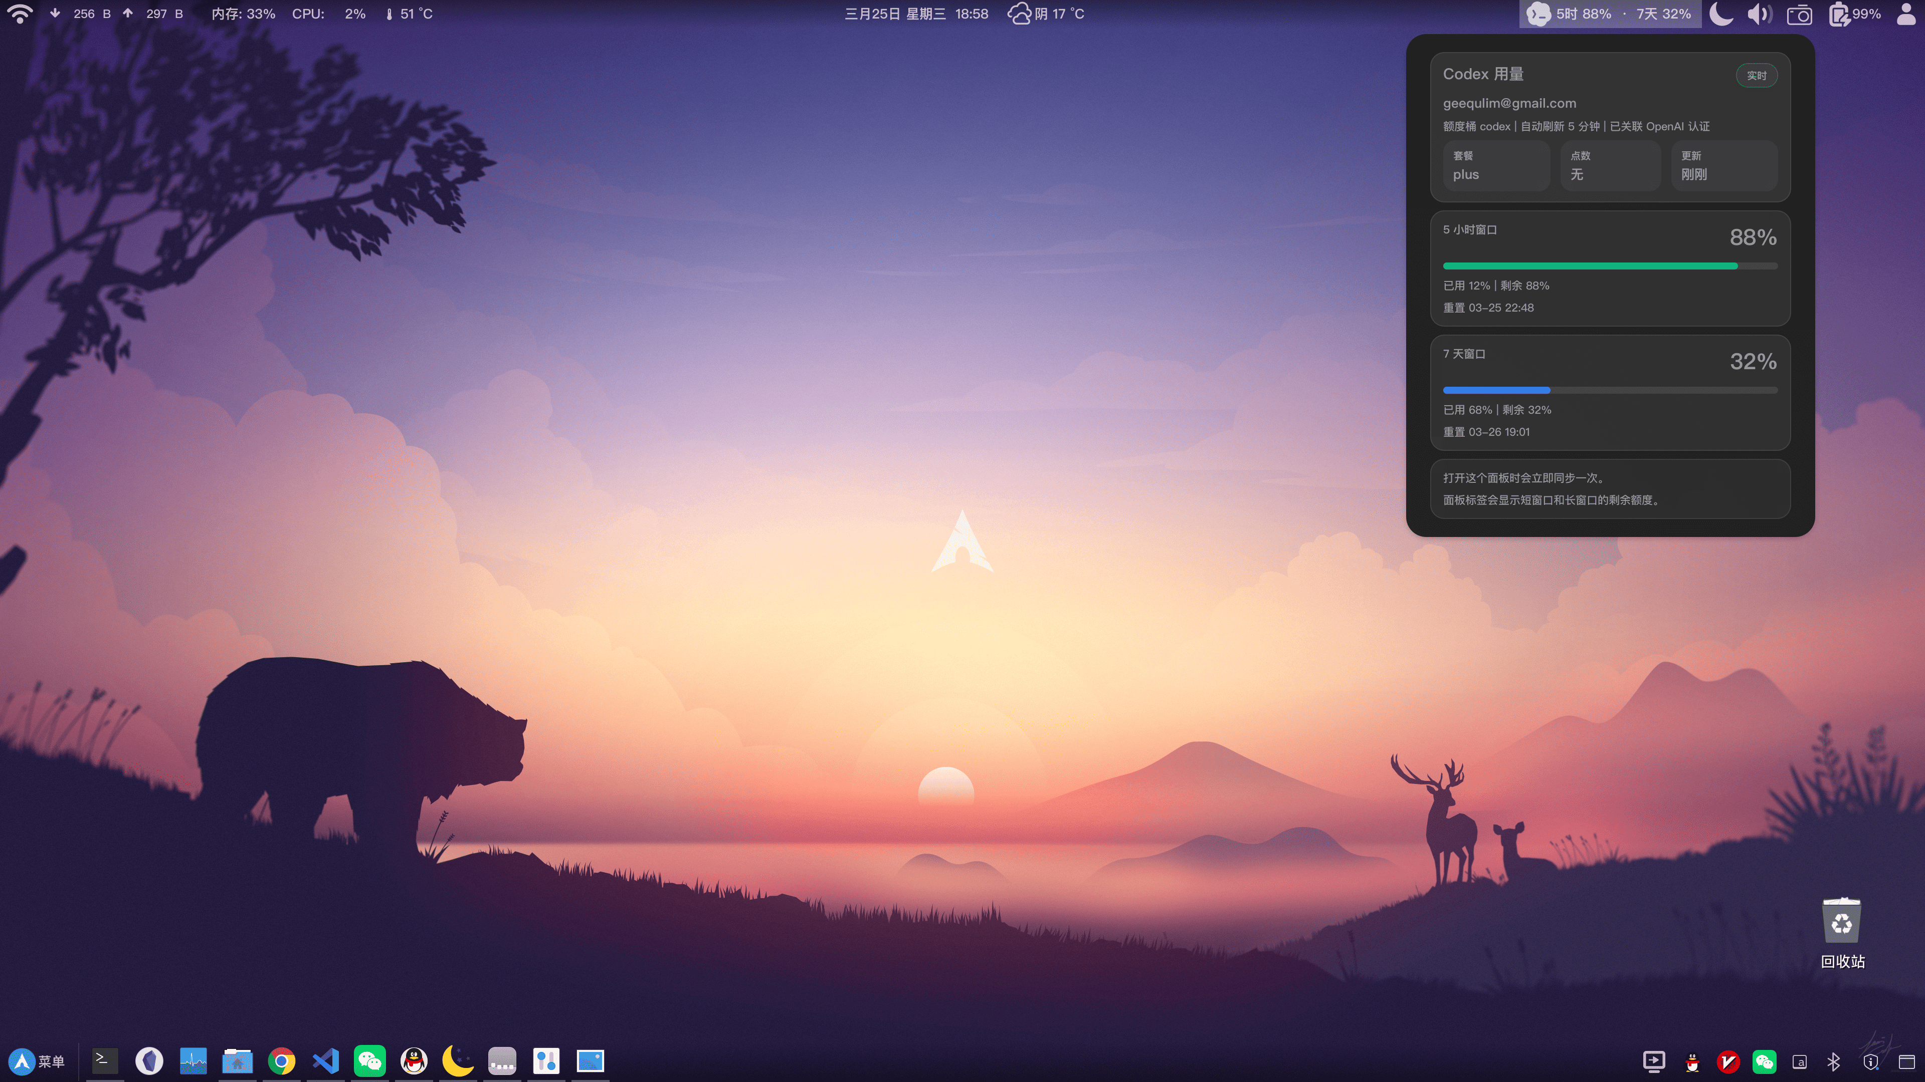This screenshot has width=1925, height=1082.
Task: Open the weather applet showing 17 °C
Action: 1046,14
